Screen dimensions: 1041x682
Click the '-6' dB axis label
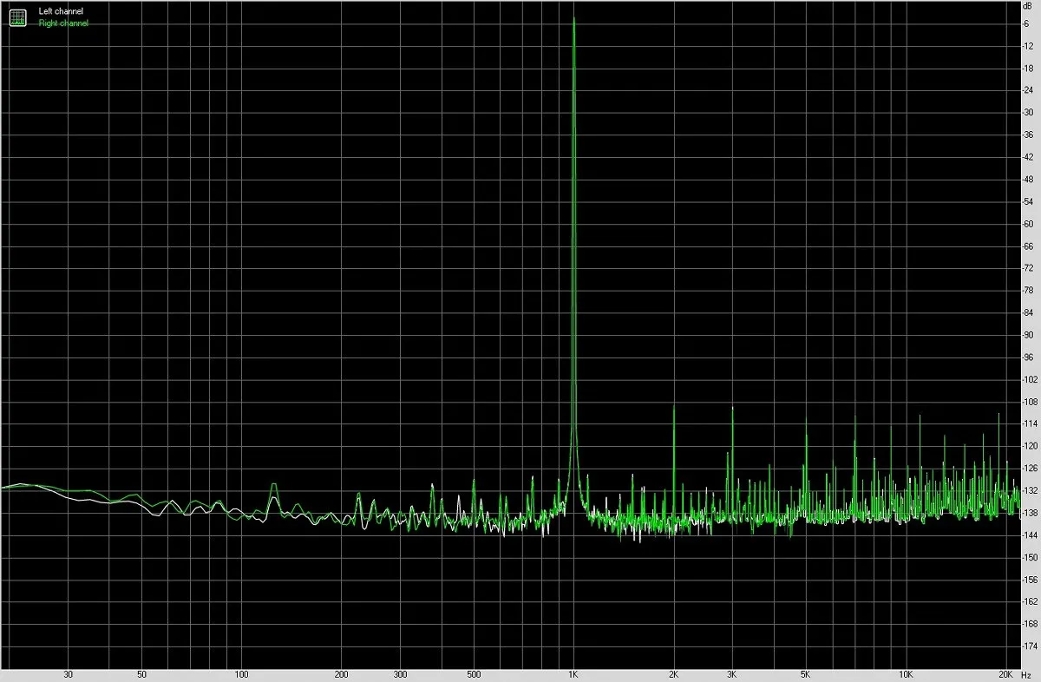(1027, 23)
